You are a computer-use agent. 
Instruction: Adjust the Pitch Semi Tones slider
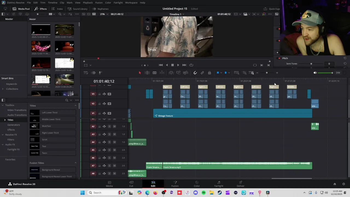311,64
